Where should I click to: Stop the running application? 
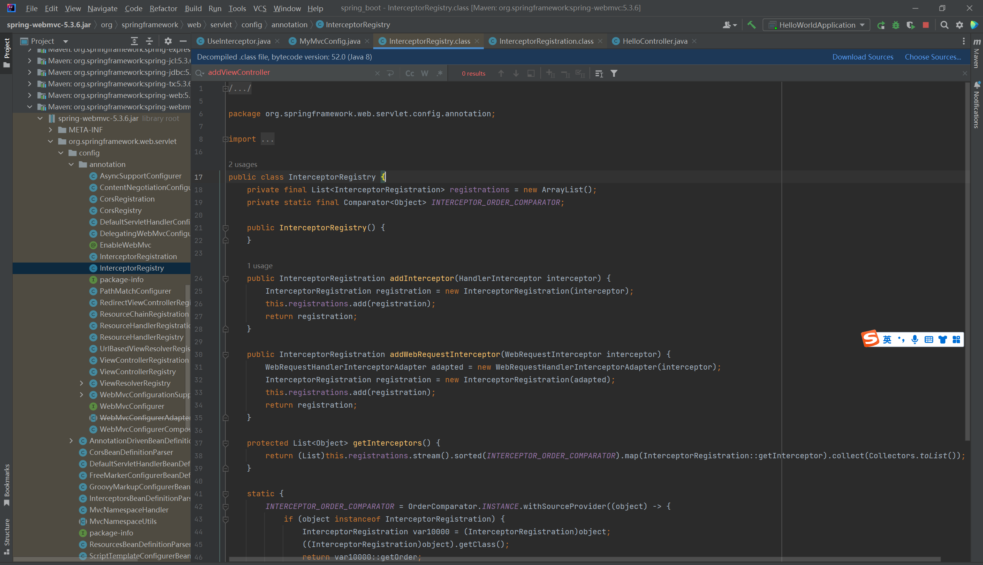point(925,25)
